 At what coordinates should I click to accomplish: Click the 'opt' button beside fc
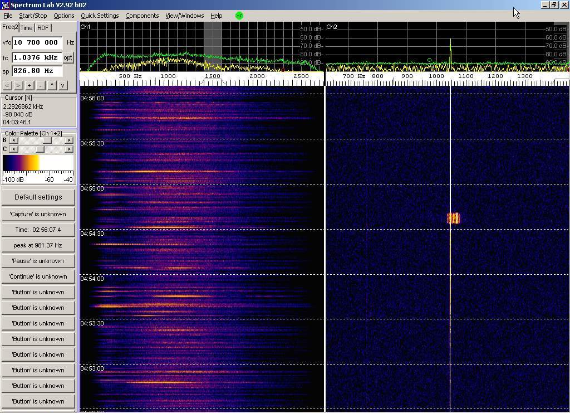point(68,57)
